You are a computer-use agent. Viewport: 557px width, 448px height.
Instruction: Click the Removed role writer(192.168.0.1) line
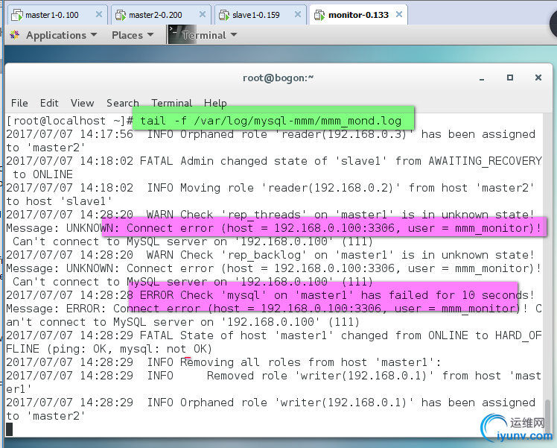coord(274,376)
